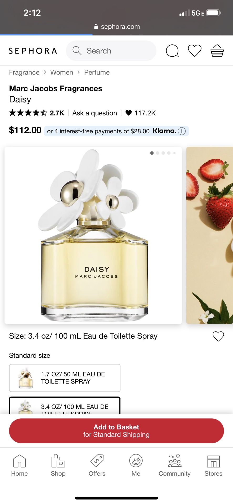Select the image carousel pagination dots

(x=163, y=153)
